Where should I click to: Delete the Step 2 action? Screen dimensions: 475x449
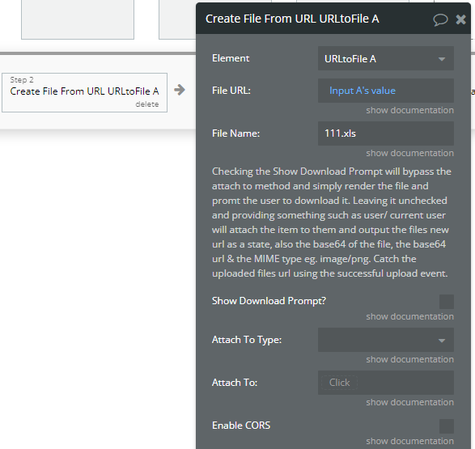tap(147, 104)
